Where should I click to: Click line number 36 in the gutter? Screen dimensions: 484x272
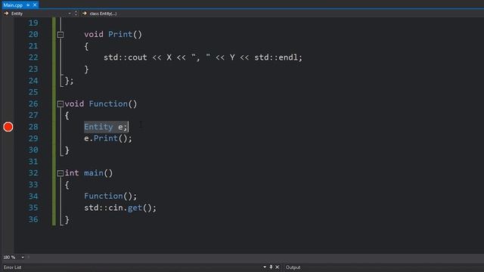[x=33, y=219]
